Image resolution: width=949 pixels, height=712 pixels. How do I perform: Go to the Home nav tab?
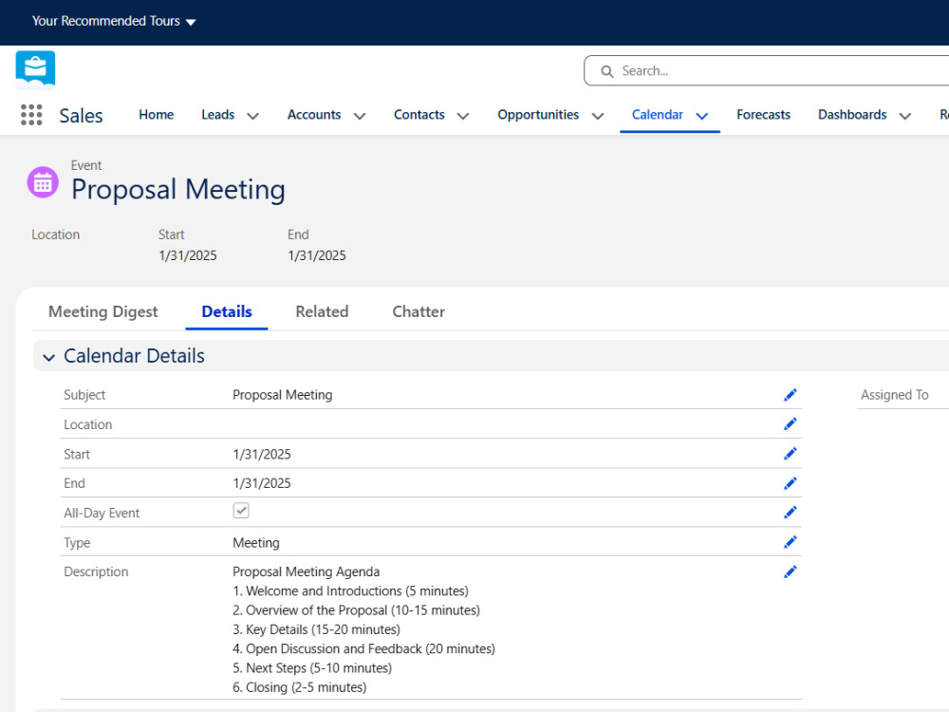157,115
